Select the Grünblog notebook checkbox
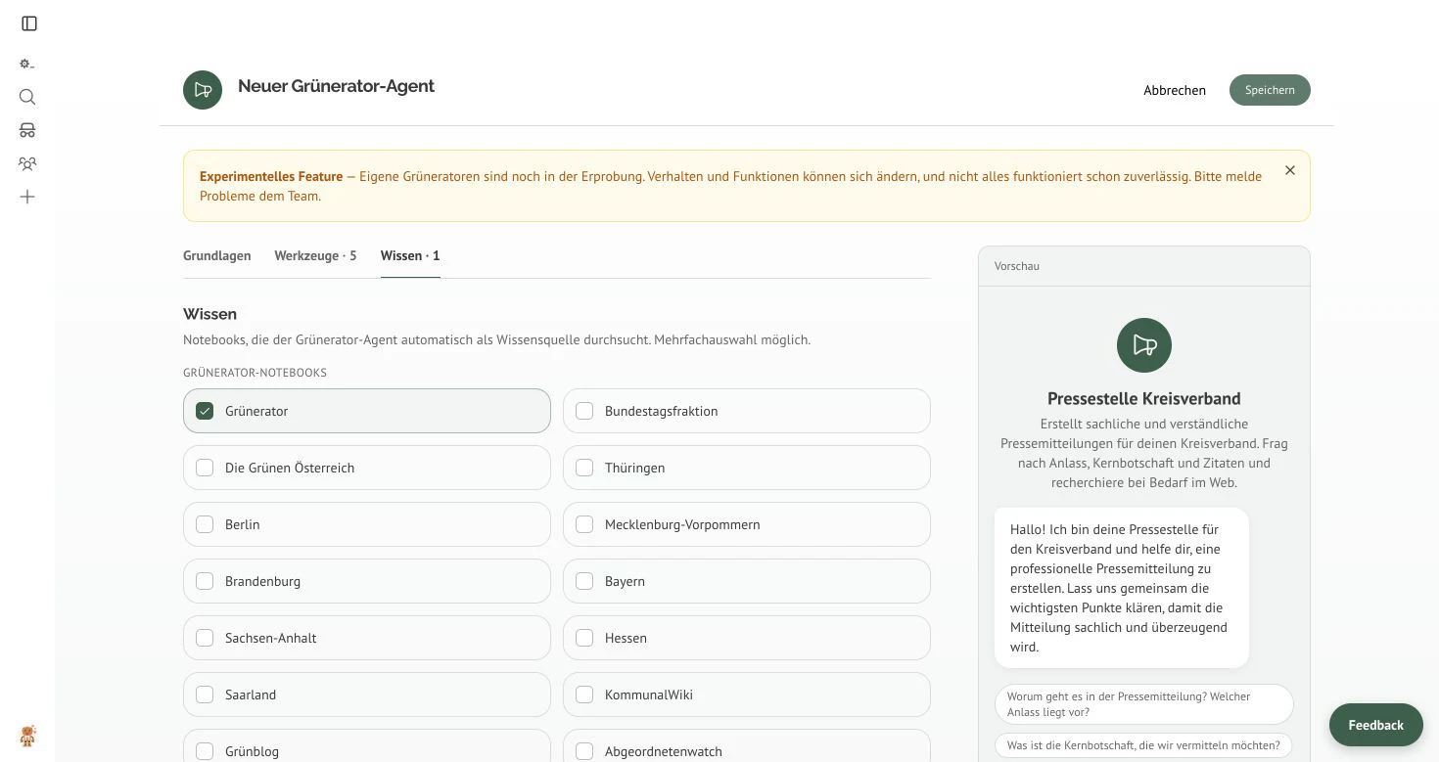The image size is (1439, 762). (205, 751)
